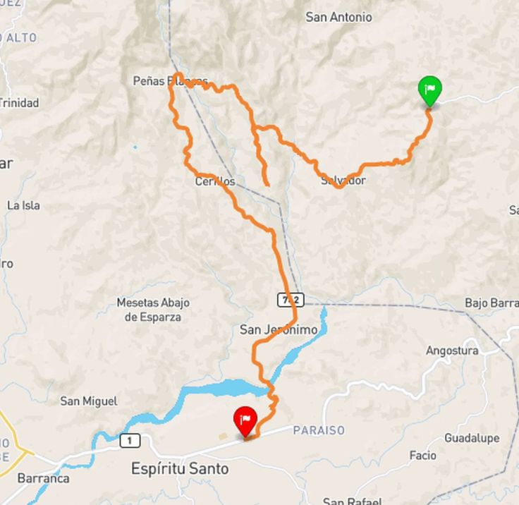
Task: Select the route 1 highway shield
Action: [130, 440]
